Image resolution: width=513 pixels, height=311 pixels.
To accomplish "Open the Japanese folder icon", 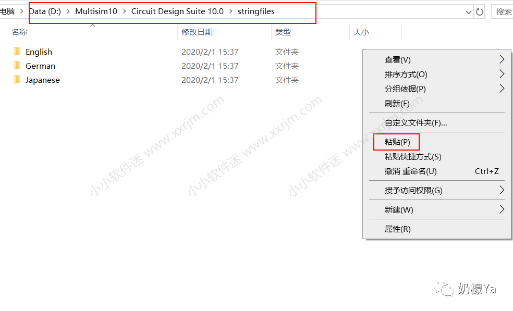I will pyautogui.click(x=17, y=80).
